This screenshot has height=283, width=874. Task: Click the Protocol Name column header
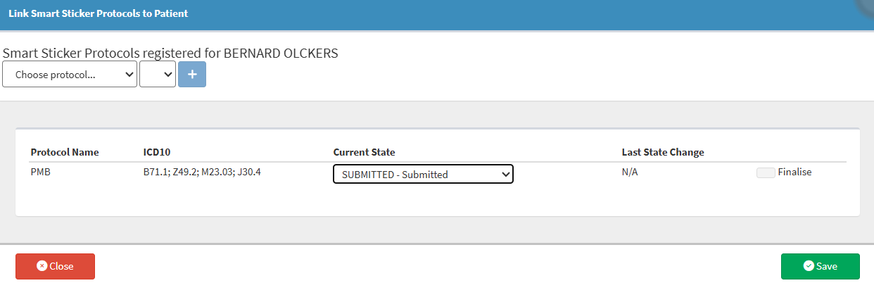pyautogui.click(x=65, y=152)
